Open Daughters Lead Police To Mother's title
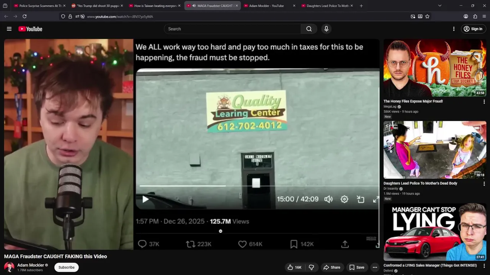490x275 pixels. coord(420,183)
